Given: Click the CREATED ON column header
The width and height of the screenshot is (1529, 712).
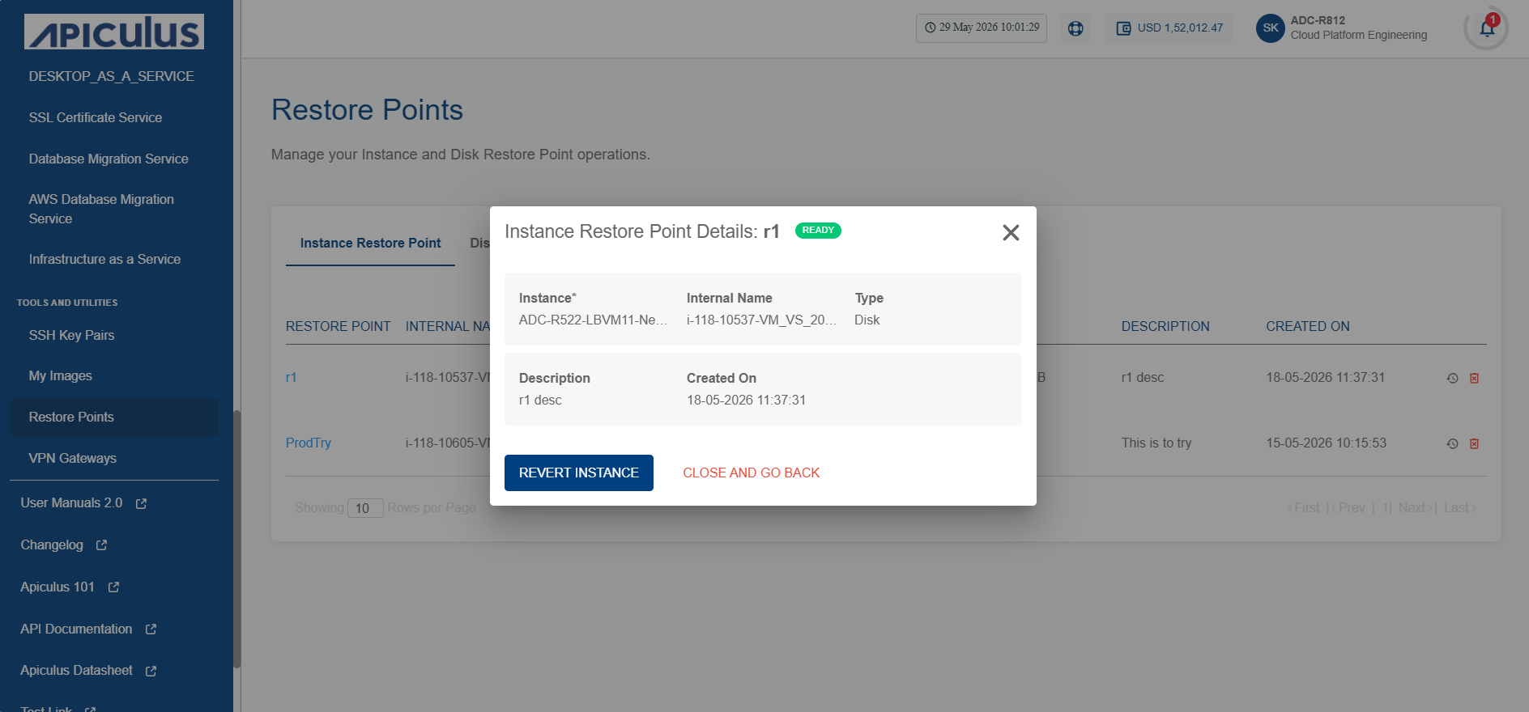Looking at the screenshot, I should [1307, 326].
